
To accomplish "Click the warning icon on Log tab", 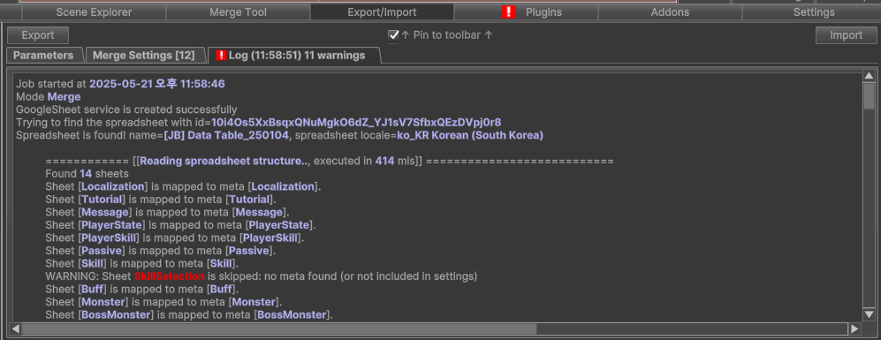I will pyautogui.click(x=222, y=55).
